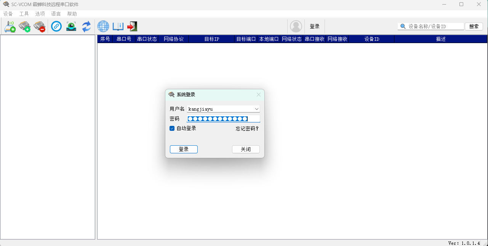Click the 网络状态 column header

(x=292, y=39)
